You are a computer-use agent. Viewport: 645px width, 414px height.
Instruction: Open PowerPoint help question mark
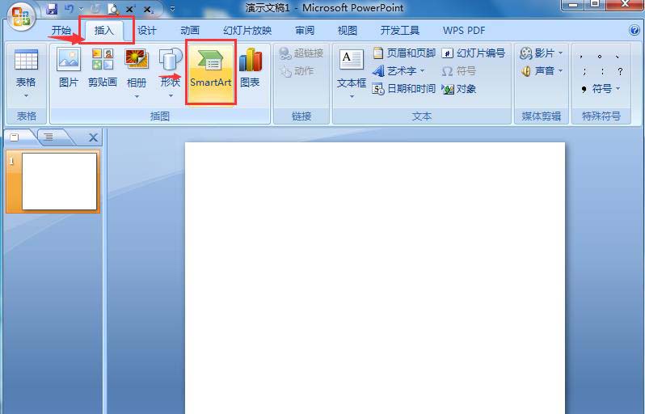634,30
